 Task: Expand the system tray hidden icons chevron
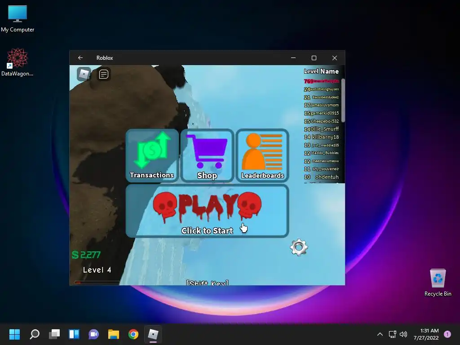point(380,334)
